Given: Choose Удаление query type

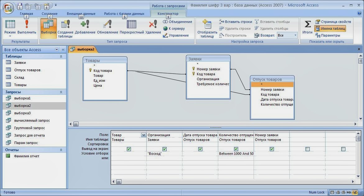Looking at the screenshot, I should pos(153,27).
